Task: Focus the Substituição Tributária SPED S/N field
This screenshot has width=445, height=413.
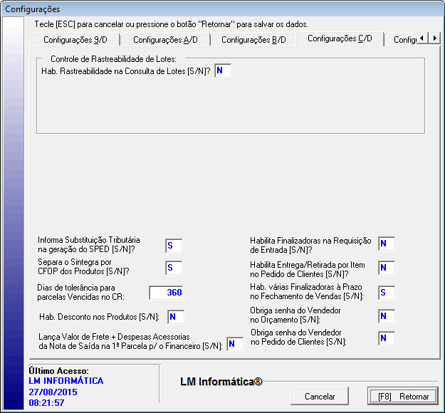Action: pyautogui.click(x=174, y=246)
